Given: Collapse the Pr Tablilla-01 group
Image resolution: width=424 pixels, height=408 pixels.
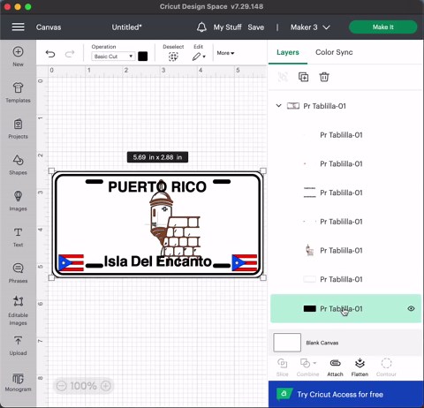Looking at the screenshot, I should (278, 105).
